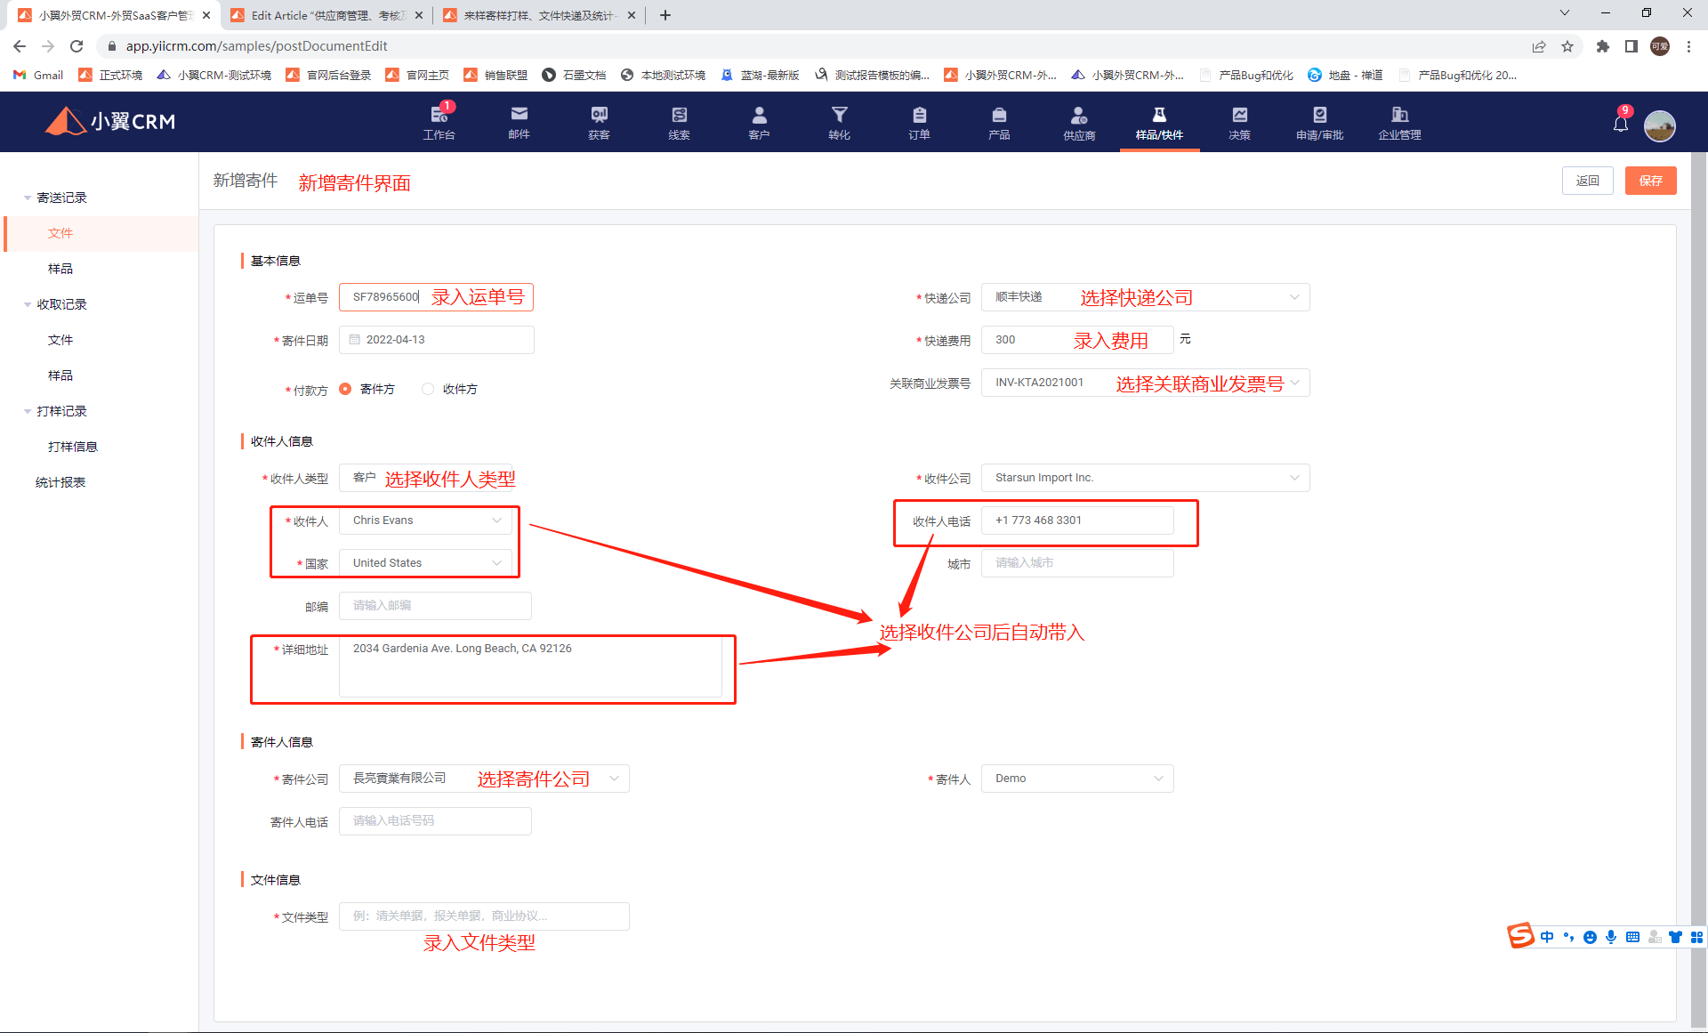Open the 决策 decision module
This screenshot has height=1033, width=1708.
pos(1239,122)
